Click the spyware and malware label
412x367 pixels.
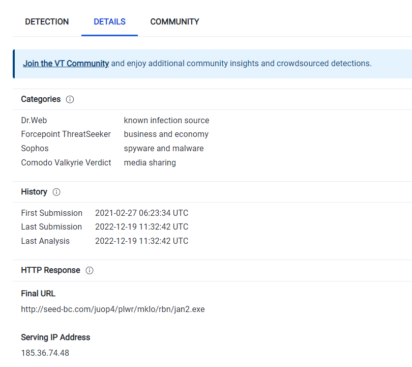pos(163,148)
